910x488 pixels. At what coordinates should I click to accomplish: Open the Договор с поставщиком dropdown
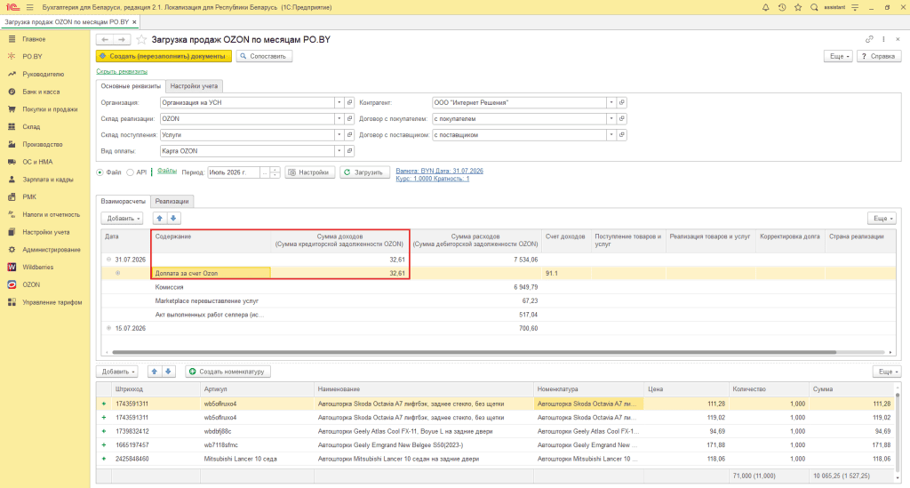click(x=611, y=134)
